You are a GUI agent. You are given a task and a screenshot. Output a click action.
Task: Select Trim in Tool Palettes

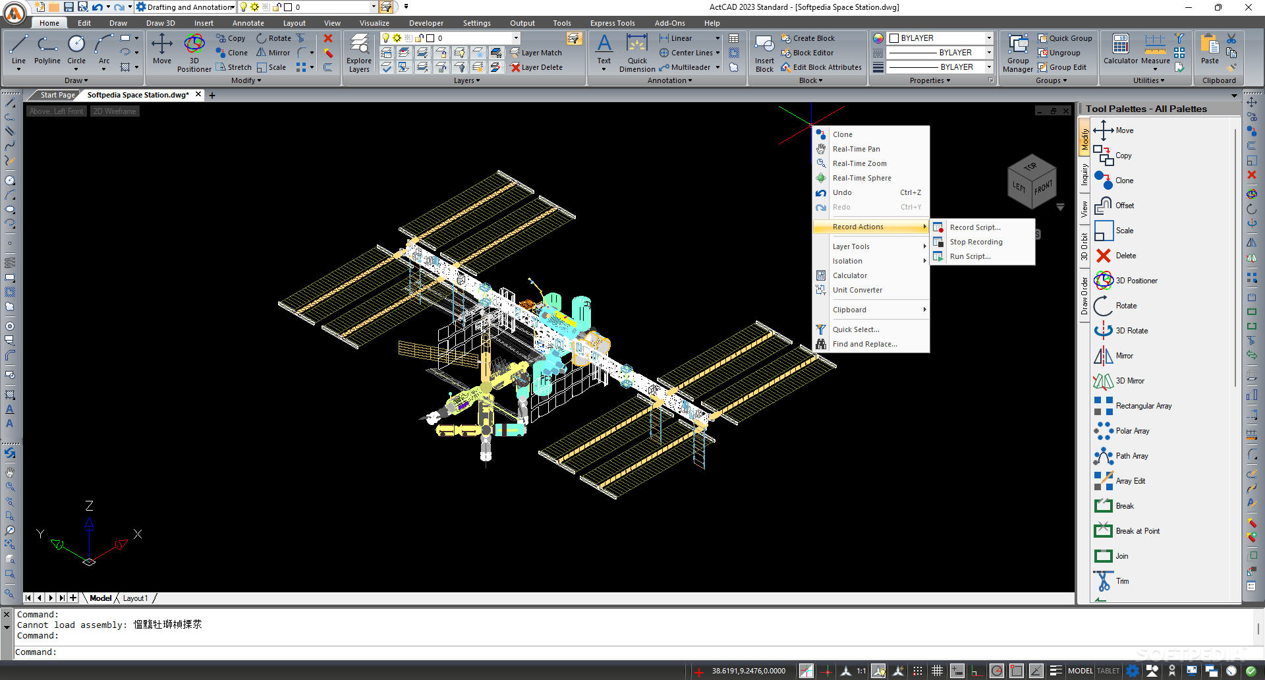coord(1111,581)
